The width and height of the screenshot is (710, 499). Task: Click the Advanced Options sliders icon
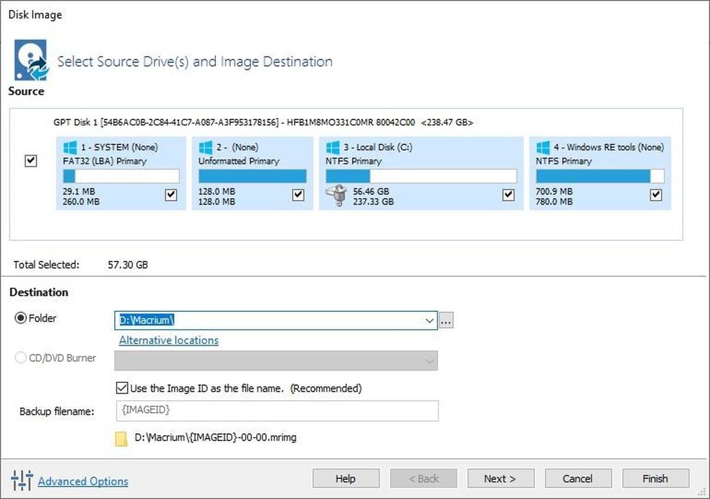21,481
